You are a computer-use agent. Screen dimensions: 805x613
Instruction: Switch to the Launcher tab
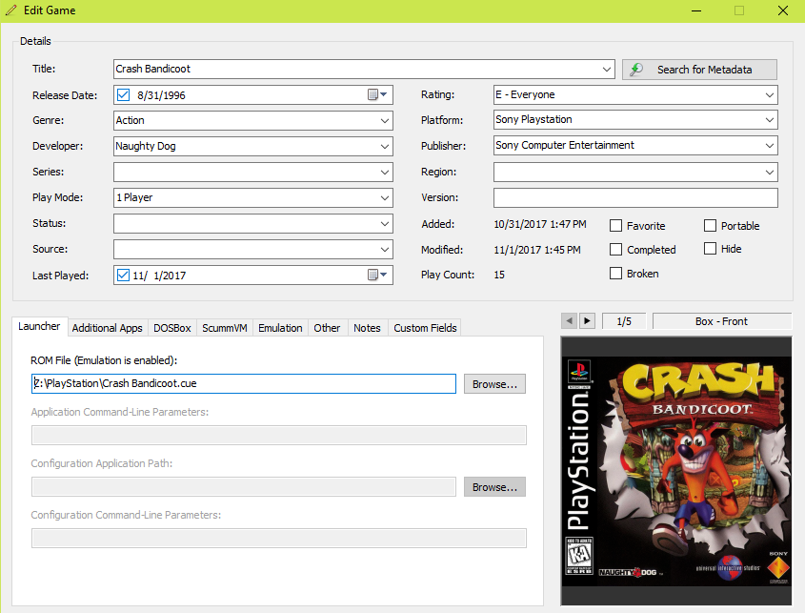39,326
